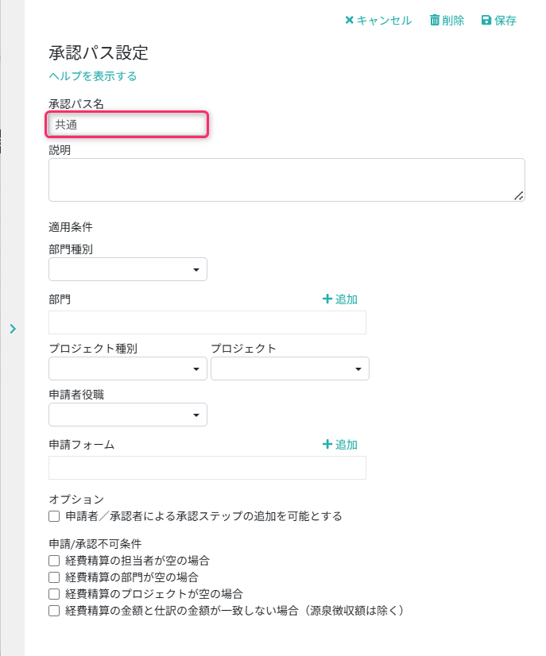Open the 部門種別 dropdown
546x656 pixels.
tap(128, 270)
